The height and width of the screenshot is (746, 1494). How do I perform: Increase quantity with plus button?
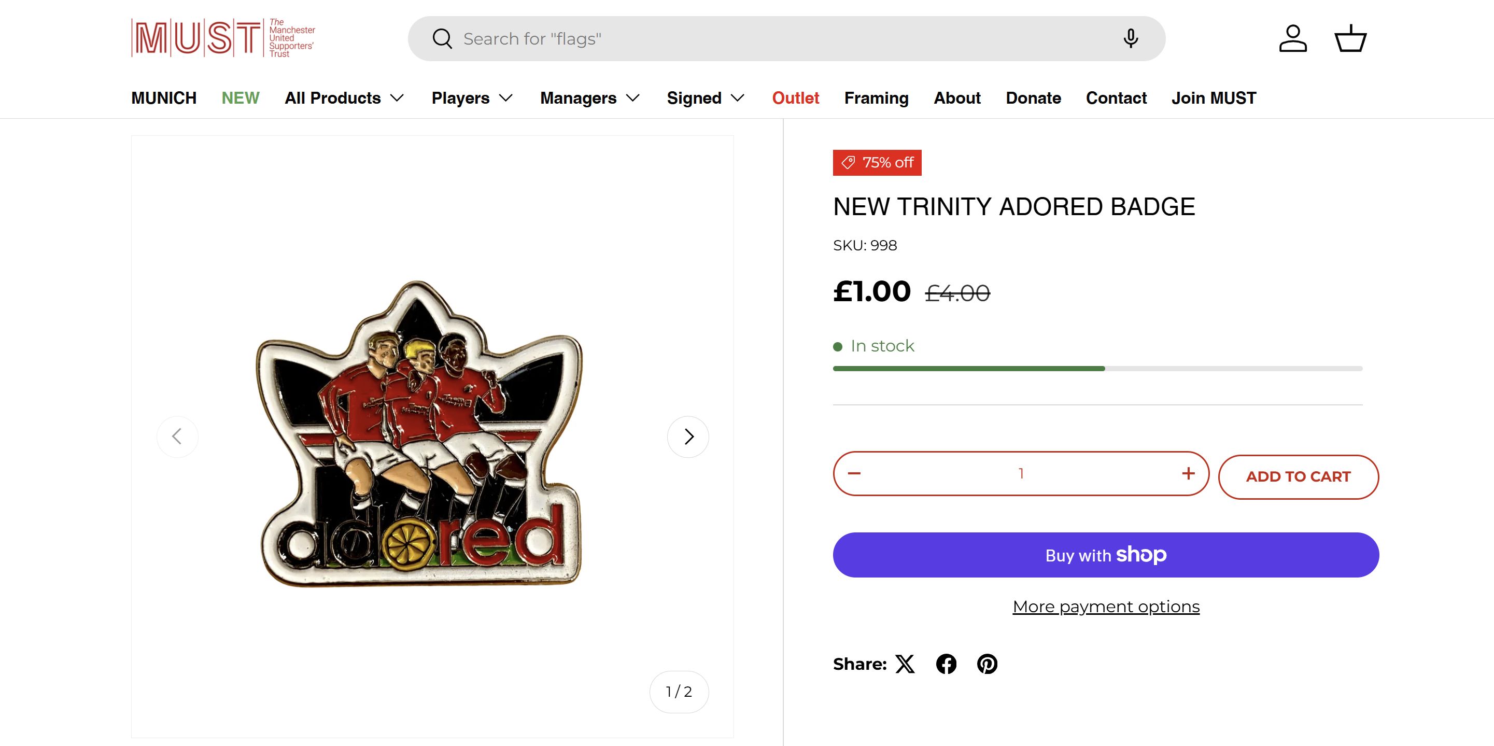(x=1188, y=473)
